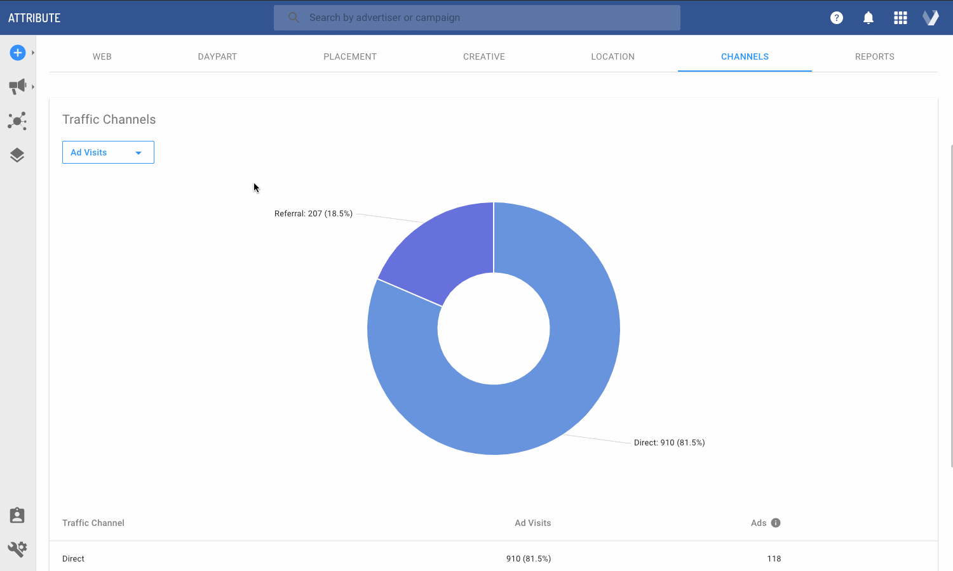Click the help question mark icon

836,18
